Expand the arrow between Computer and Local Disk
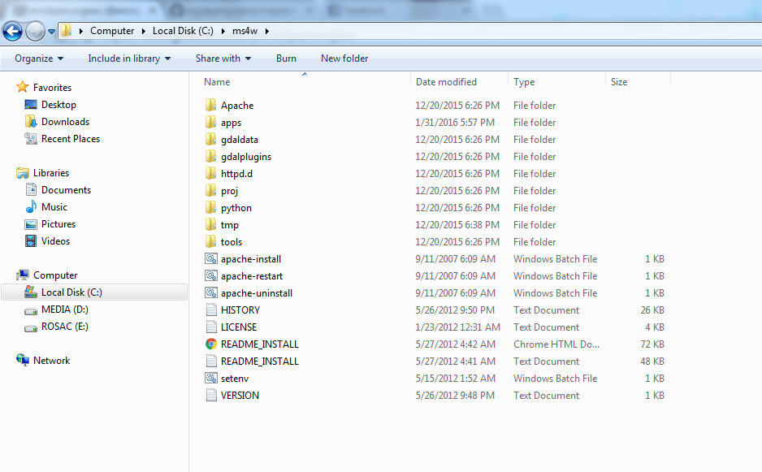Viewport: 762px width, 472px height. (x=143, y=31)
